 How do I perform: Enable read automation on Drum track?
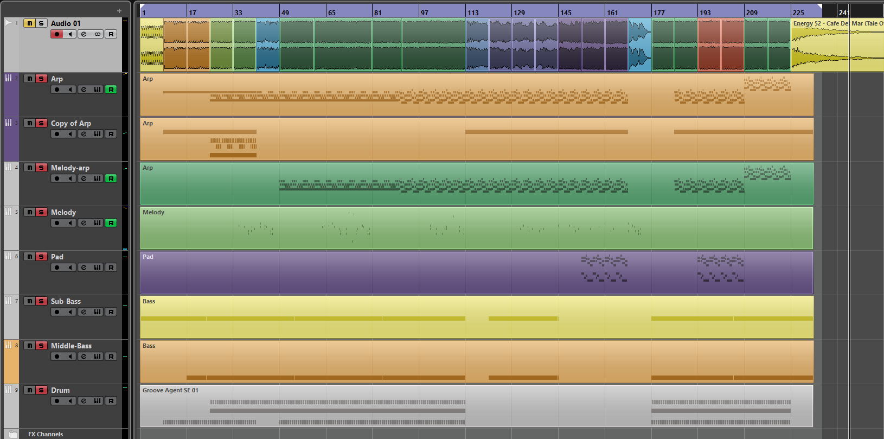pyautogui.click(x=111, y=401)
